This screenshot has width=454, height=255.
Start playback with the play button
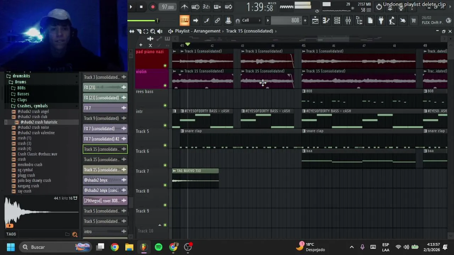click(x=131, y=7)
